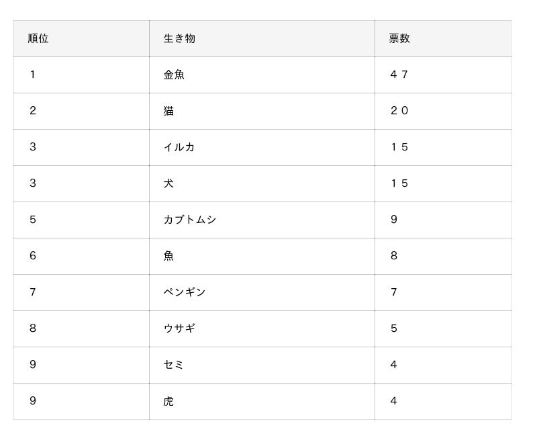The width and height of the screenshot is (537, 440).
Task: Click the rank number in the 金魚 row
Action: 33,75
